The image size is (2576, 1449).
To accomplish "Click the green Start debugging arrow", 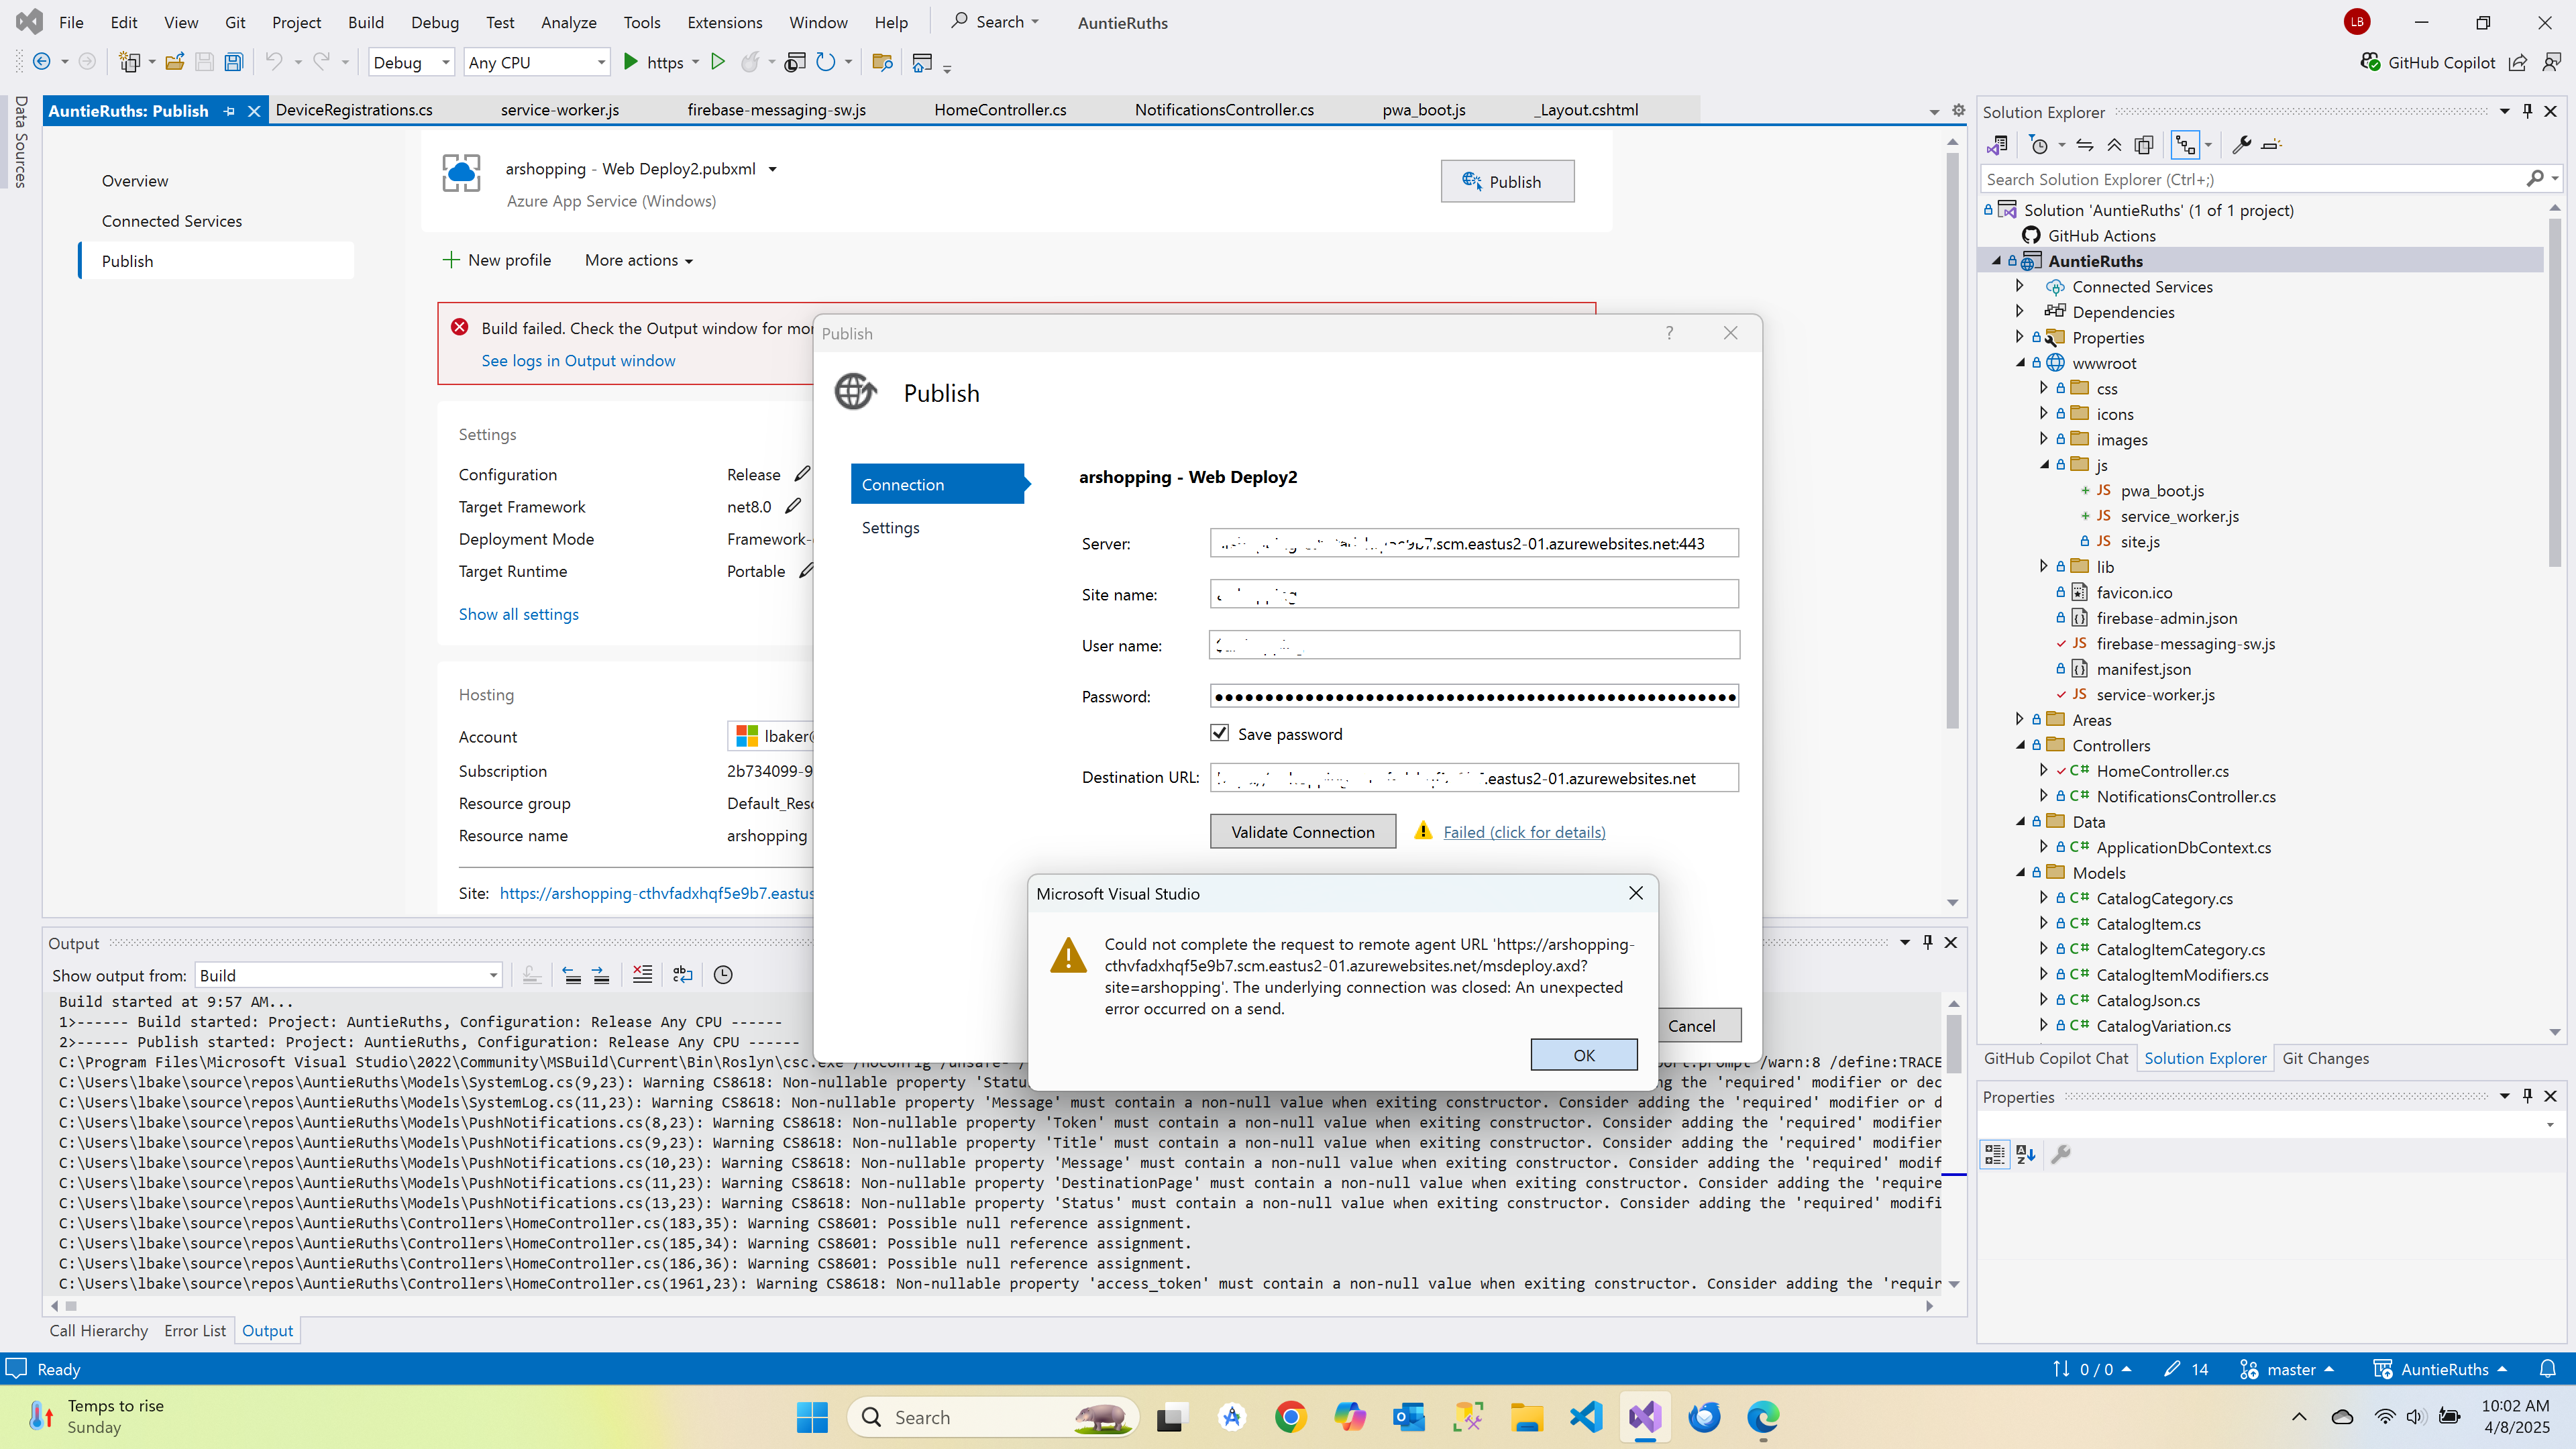I will point(631,62).
